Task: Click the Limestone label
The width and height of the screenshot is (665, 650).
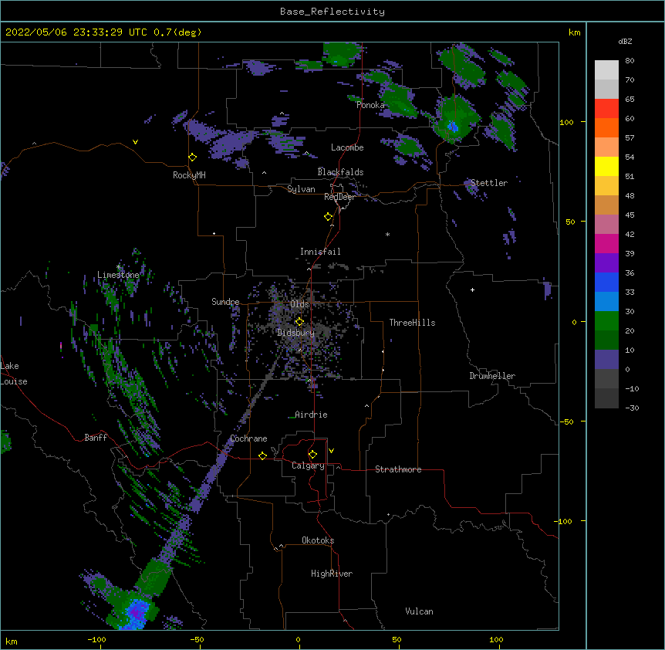Action: (118, 275)
